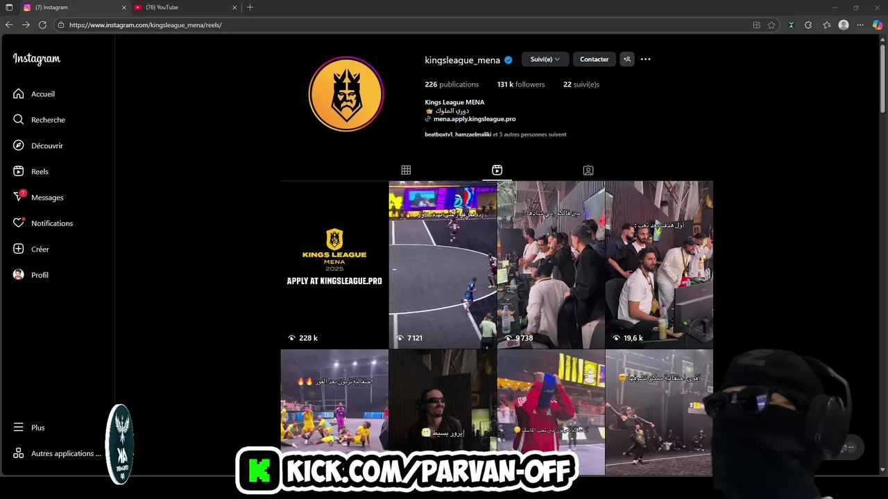Click the Créer plus icon
Viewport: 888px width, 499px height.
[19, 249]
